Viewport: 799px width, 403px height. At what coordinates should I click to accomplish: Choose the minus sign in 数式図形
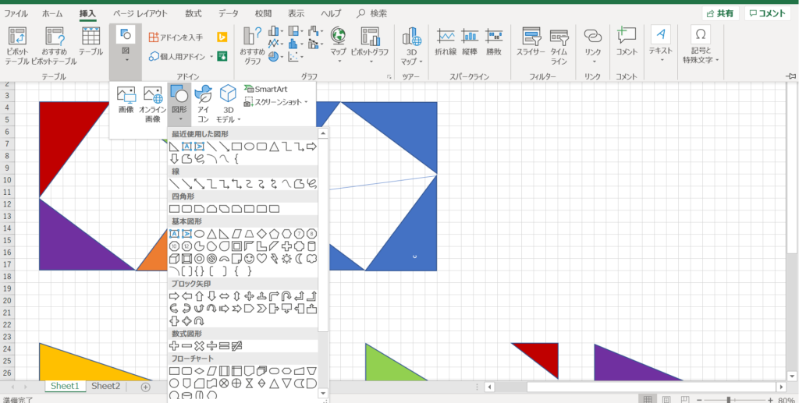point(186,346)
